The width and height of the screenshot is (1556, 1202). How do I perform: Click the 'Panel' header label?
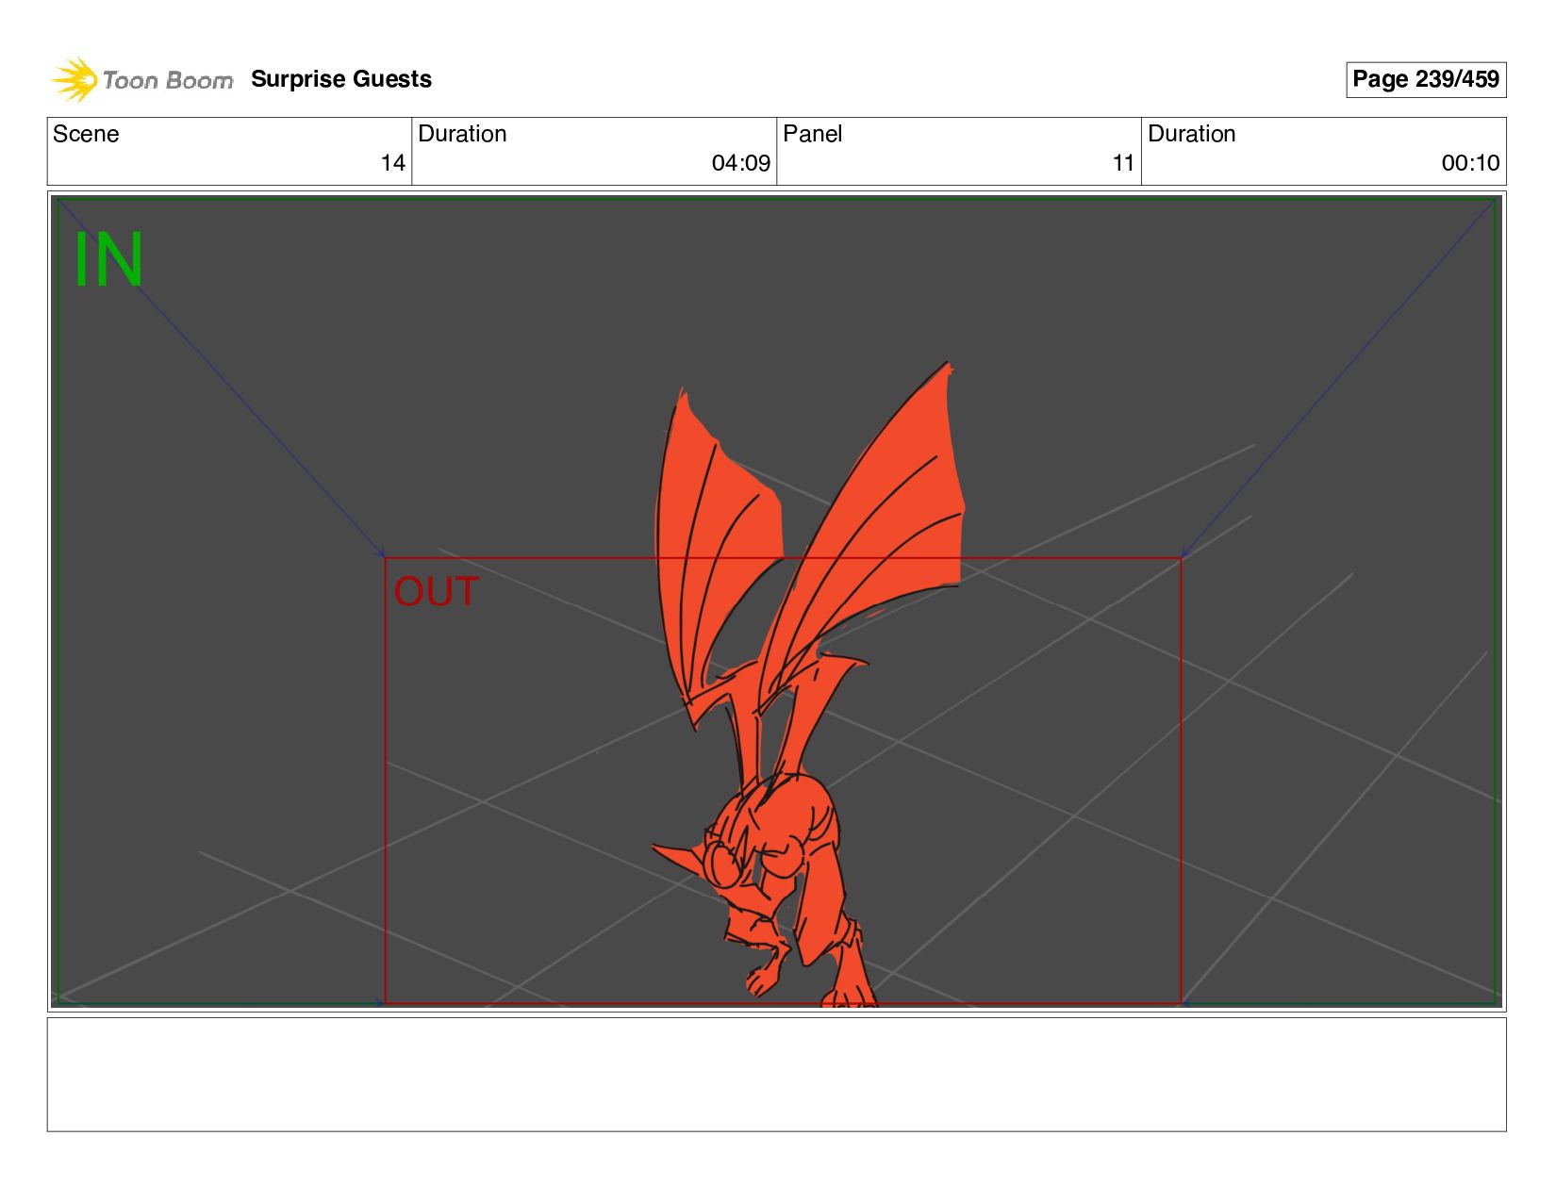(x=812, y=134)
